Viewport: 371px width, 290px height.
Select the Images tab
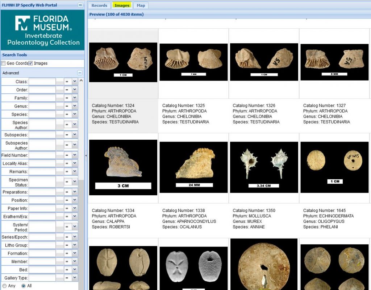[122, 5]
